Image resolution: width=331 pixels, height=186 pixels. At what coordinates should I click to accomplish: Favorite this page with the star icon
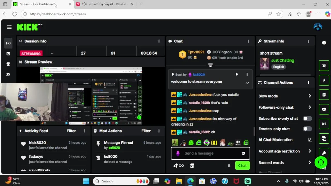(x=279, y=14)
